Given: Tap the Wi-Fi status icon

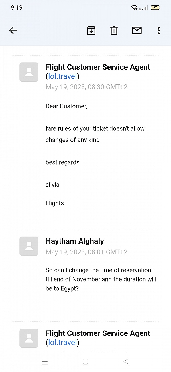Looking at the screenshot, I should point(134,8).
